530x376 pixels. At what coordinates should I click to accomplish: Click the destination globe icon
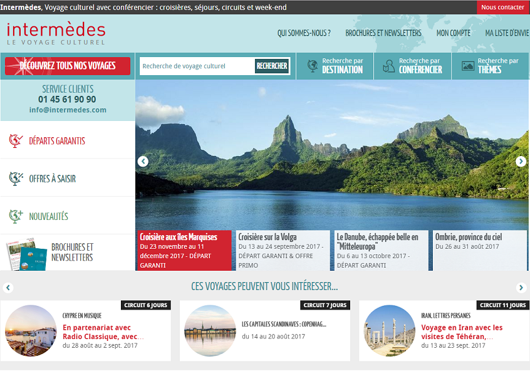point(313,66)
